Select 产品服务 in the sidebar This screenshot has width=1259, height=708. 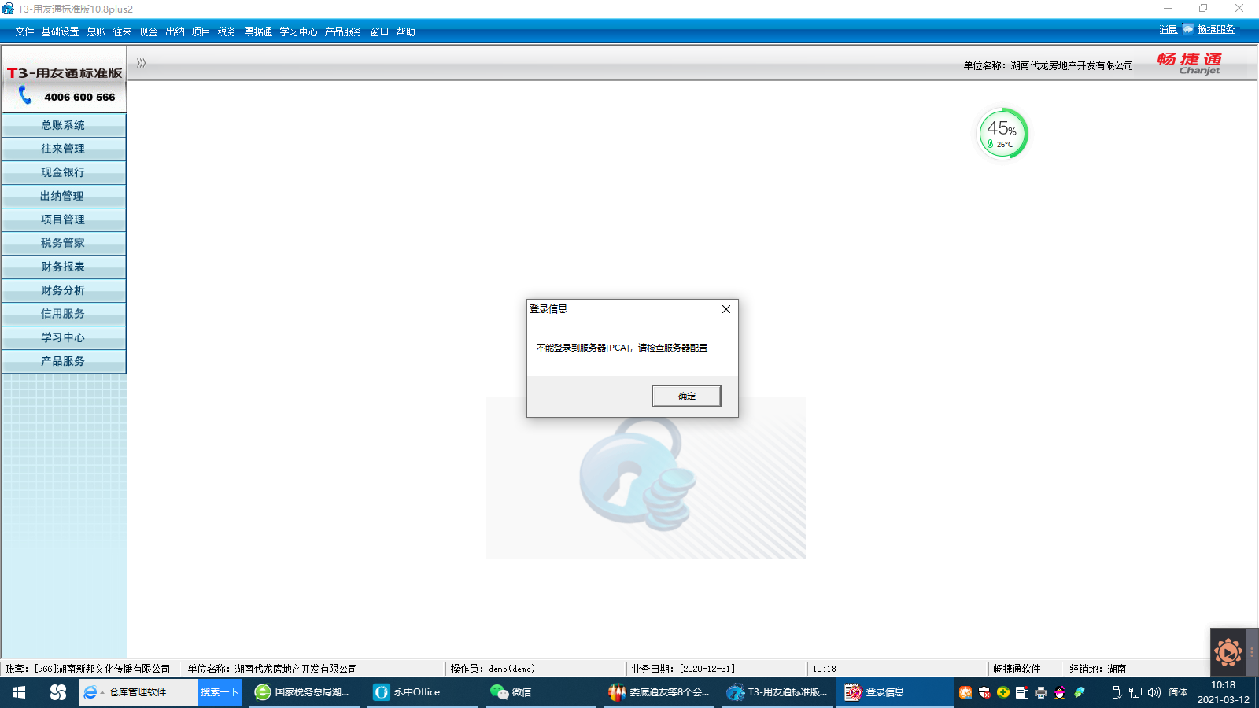64,361
